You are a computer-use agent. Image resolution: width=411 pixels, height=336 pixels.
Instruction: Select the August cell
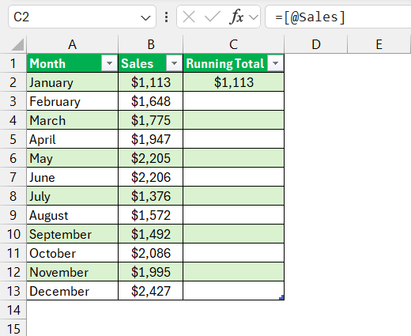[73, 215]
